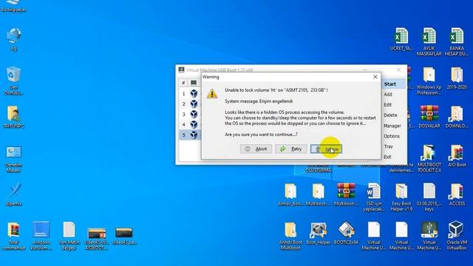Click the # column header
This screenshot has height=266, width=473.
pyautogui.click(x=183, y=83)
